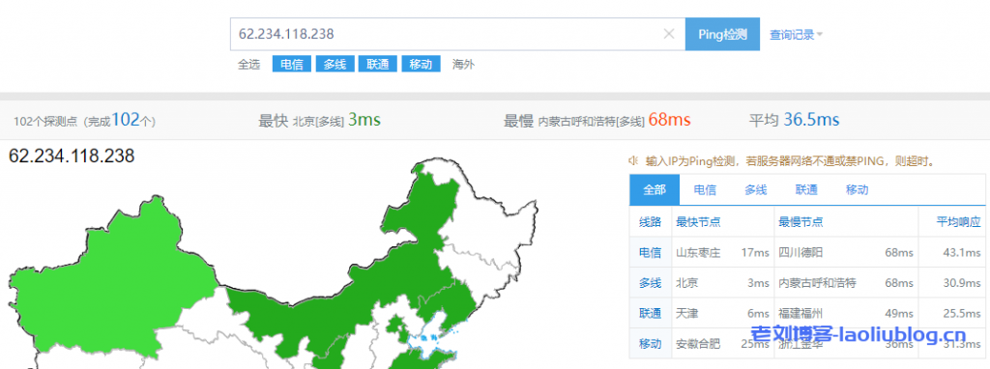
Task: Click the 62.234.118.238 heading above map
Action: coord(72,156)
